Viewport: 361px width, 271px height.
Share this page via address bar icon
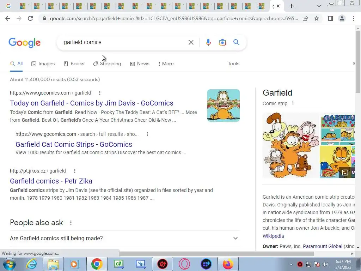click(305, 18)
